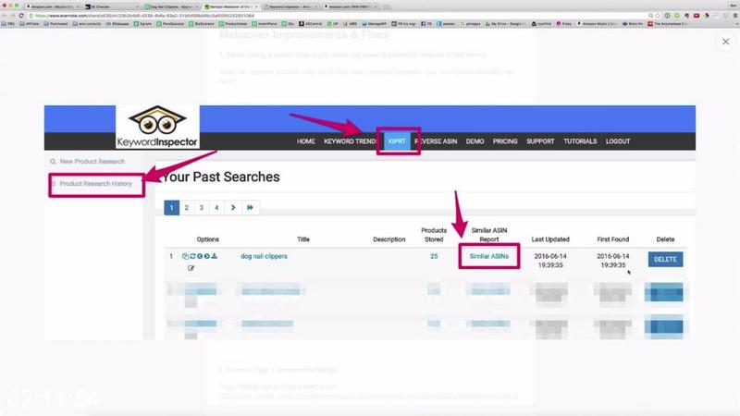Open the Purchased bookmark folder
The image size is (740, 416).
tap(56, 24)
